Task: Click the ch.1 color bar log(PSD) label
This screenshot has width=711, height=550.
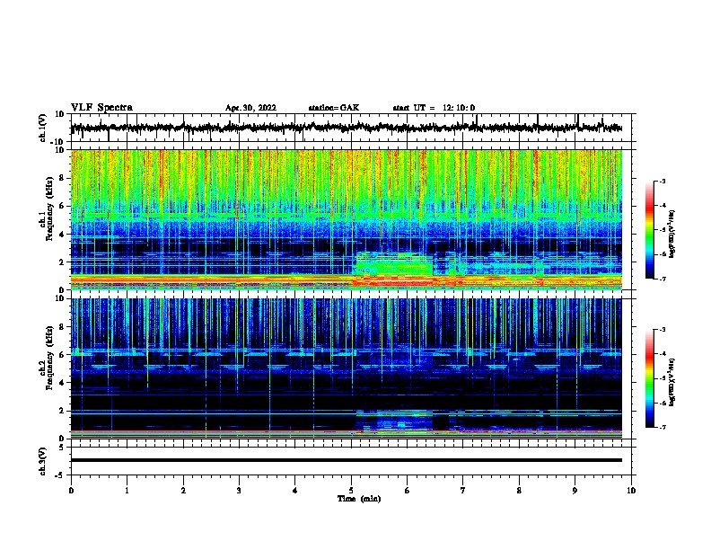Action: pos(671,234)
